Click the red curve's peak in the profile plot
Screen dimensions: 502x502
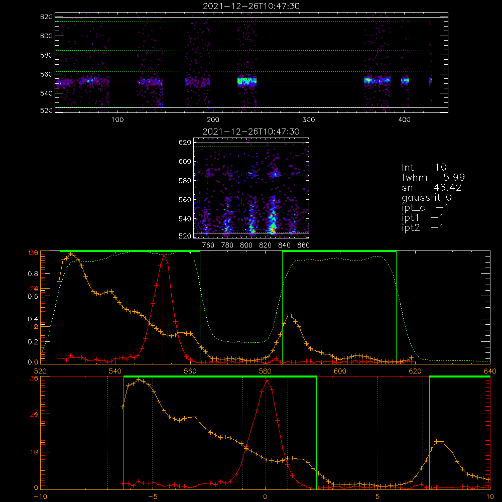(164, 255)
